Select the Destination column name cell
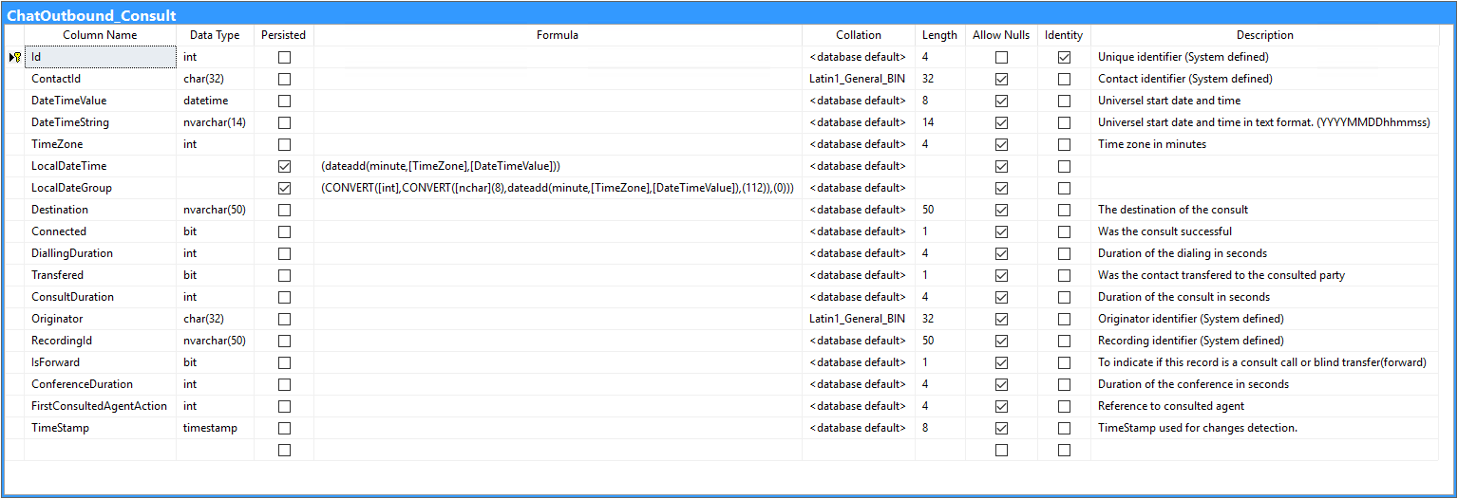This screenshot has height=499, width=1458. click(x=100, y=210)
